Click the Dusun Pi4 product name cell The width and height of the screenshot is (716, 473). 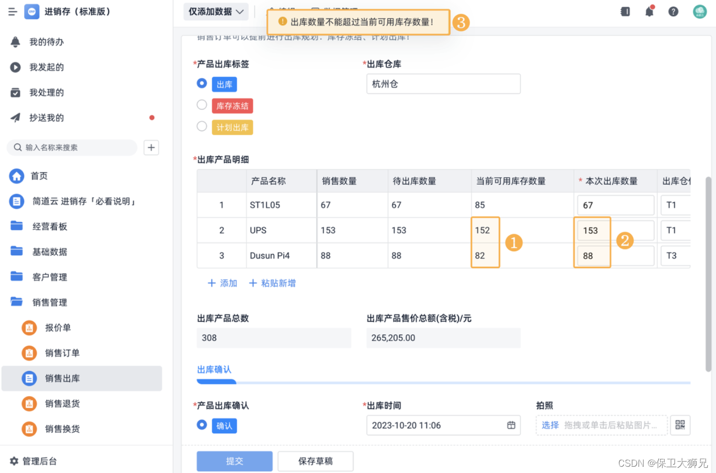pos(282,256)
